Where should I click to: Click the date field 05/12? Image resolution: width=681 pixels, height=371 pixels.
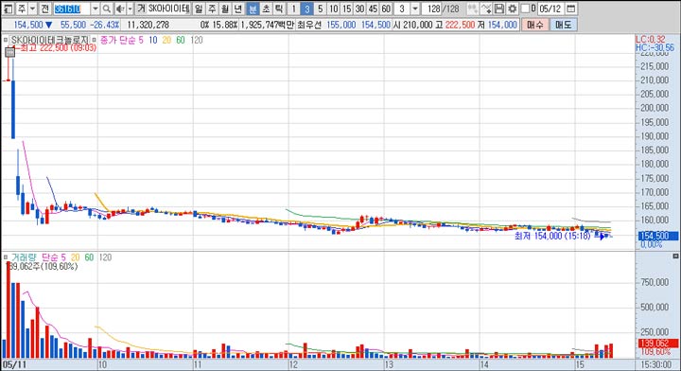(x=550, y=9)
